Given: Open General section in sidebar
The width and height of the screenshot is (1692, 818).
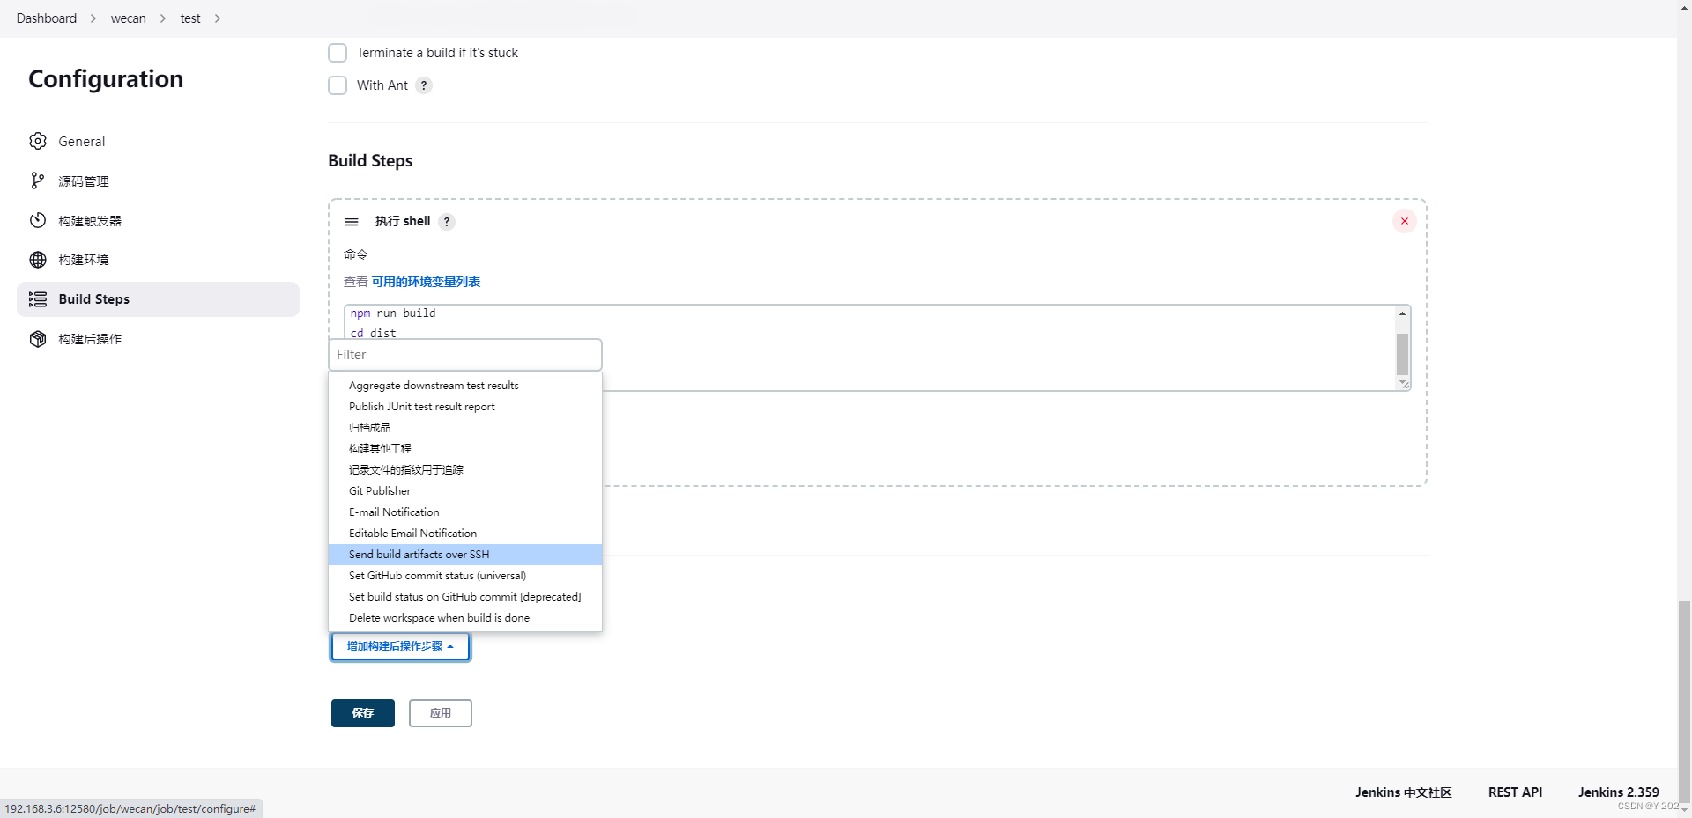Looking at the screenshot, I should [x=158, y=141].
